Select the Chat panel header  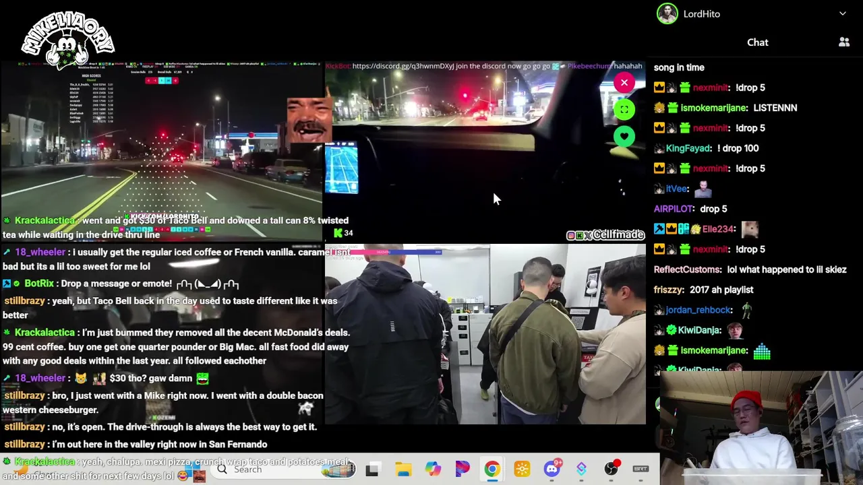757,42
